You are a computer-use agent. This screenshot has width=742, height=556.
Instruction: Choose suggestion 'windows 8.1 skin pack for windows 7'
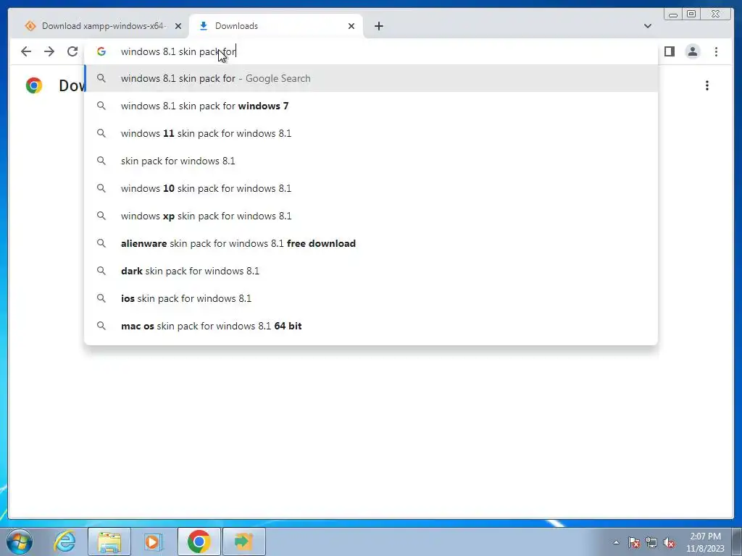(x=371, y=106)
